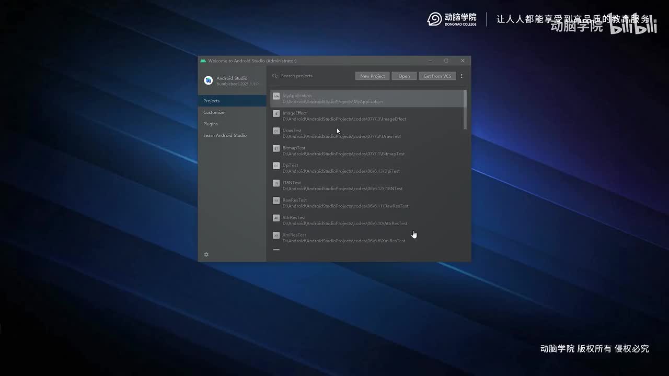The height and width of the screenshot is (376, 669).
Task: Click the RR icon beside RawResTest
Action: [x=276, y=201]
